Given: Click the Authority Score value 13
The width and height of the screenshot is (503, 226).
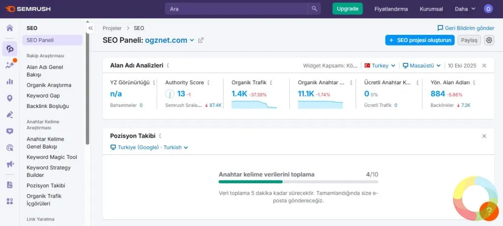Looking at the screenshot, I should (x=181, y=94).
